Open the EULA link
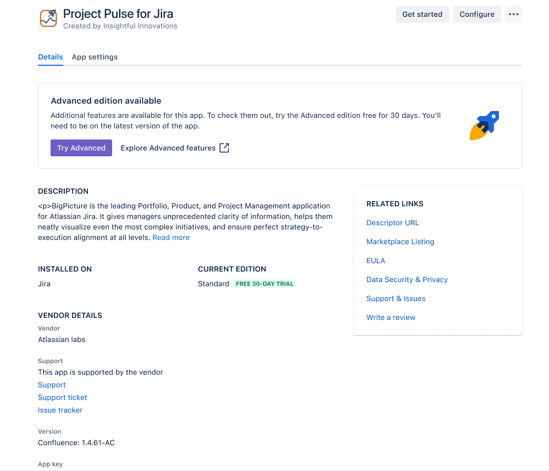Viewport: 549px width, 471px height. [376, 260]
